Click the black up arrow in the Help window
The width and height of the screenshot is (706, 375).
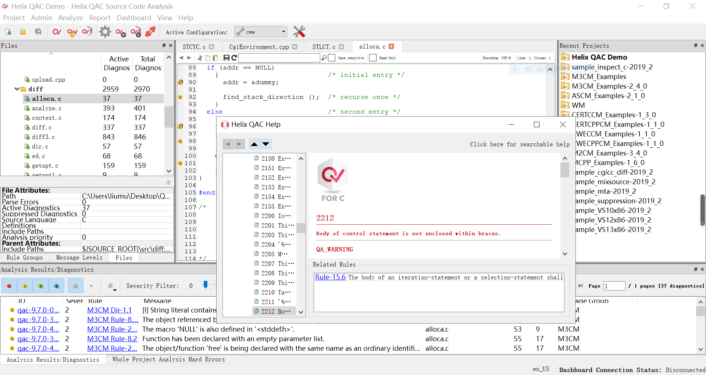254,144
